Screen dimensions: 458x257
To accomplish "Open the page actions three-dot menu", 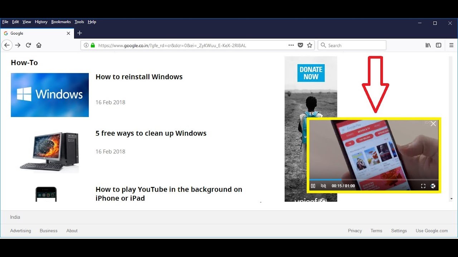I will click(291, 45).
